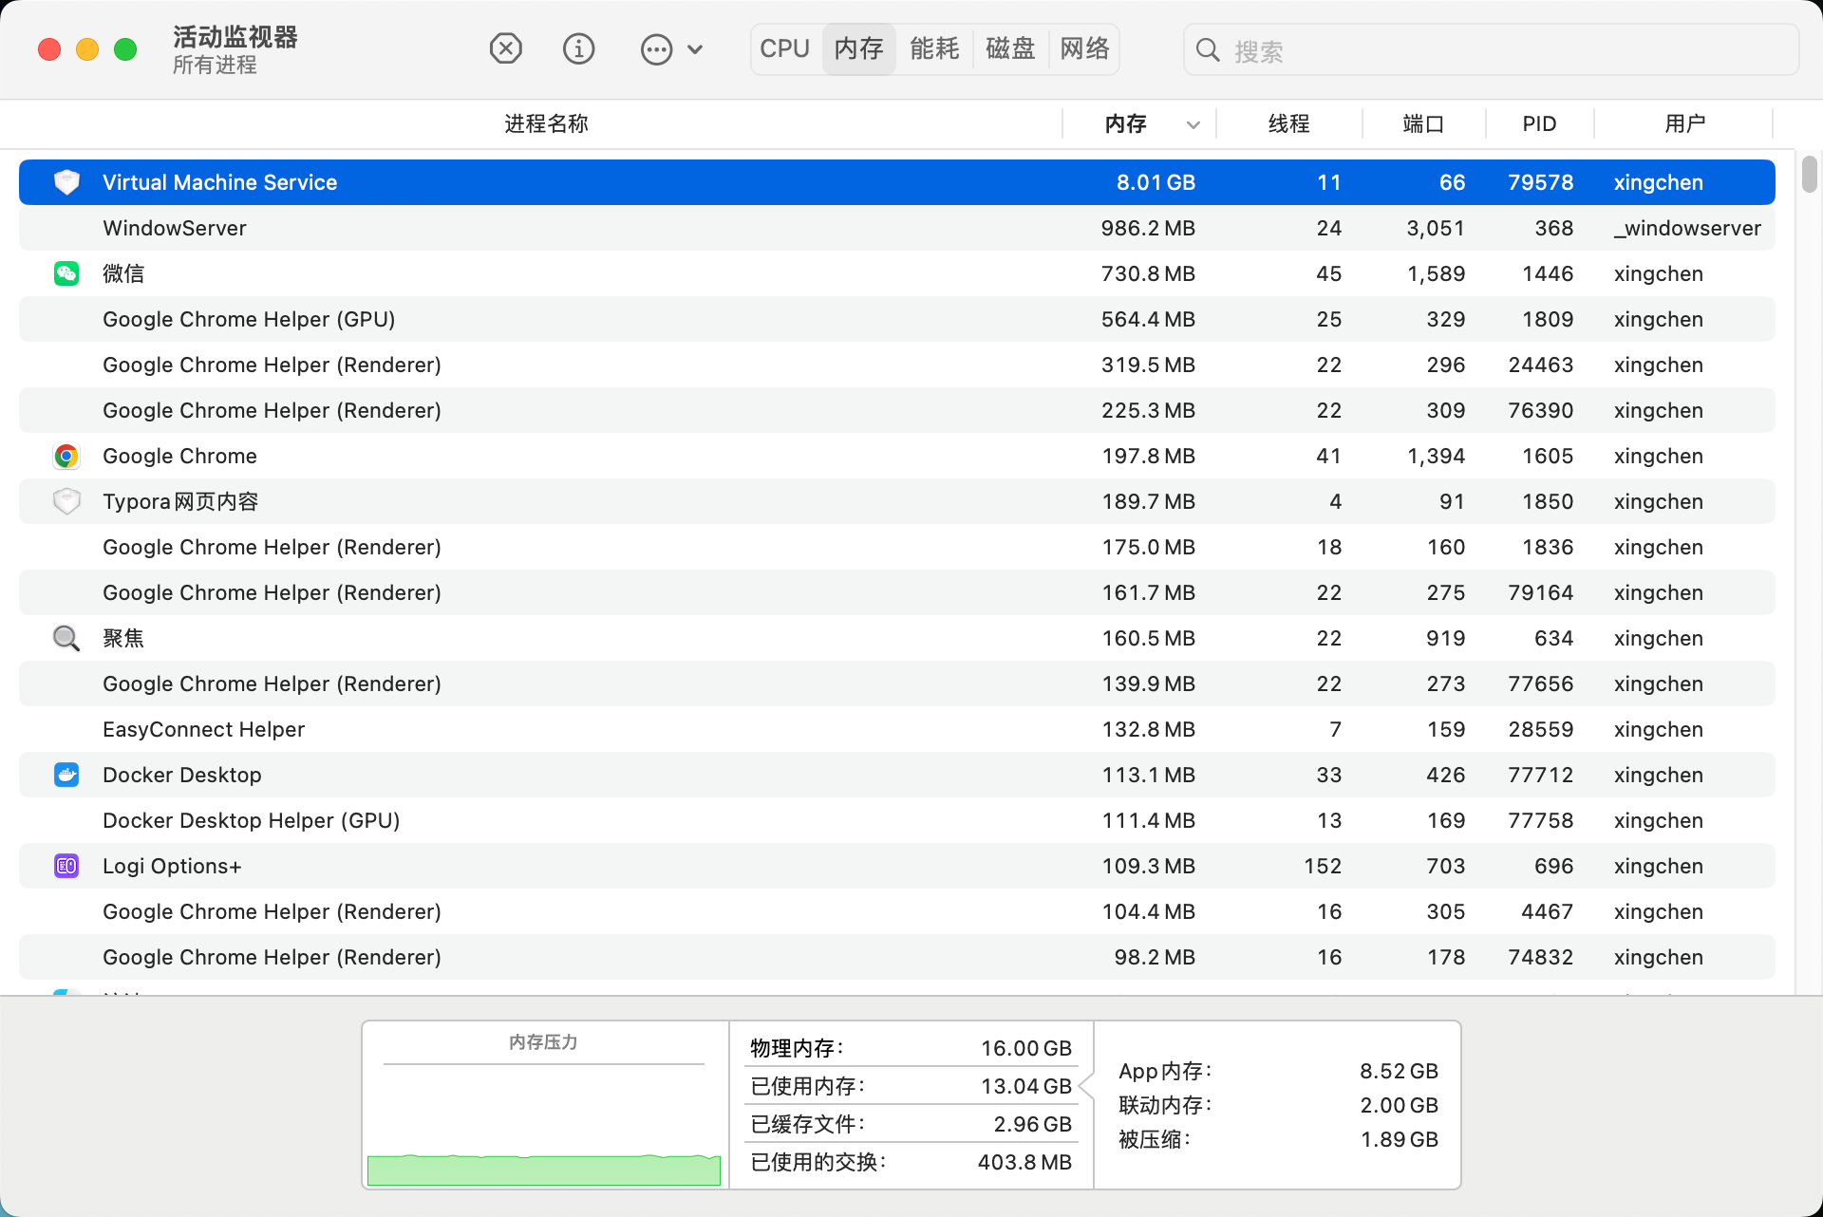The width and height of the screenshot is (1823, 1217).
Task: Click the search magnifier in search field
Action: coord(1206,49)
